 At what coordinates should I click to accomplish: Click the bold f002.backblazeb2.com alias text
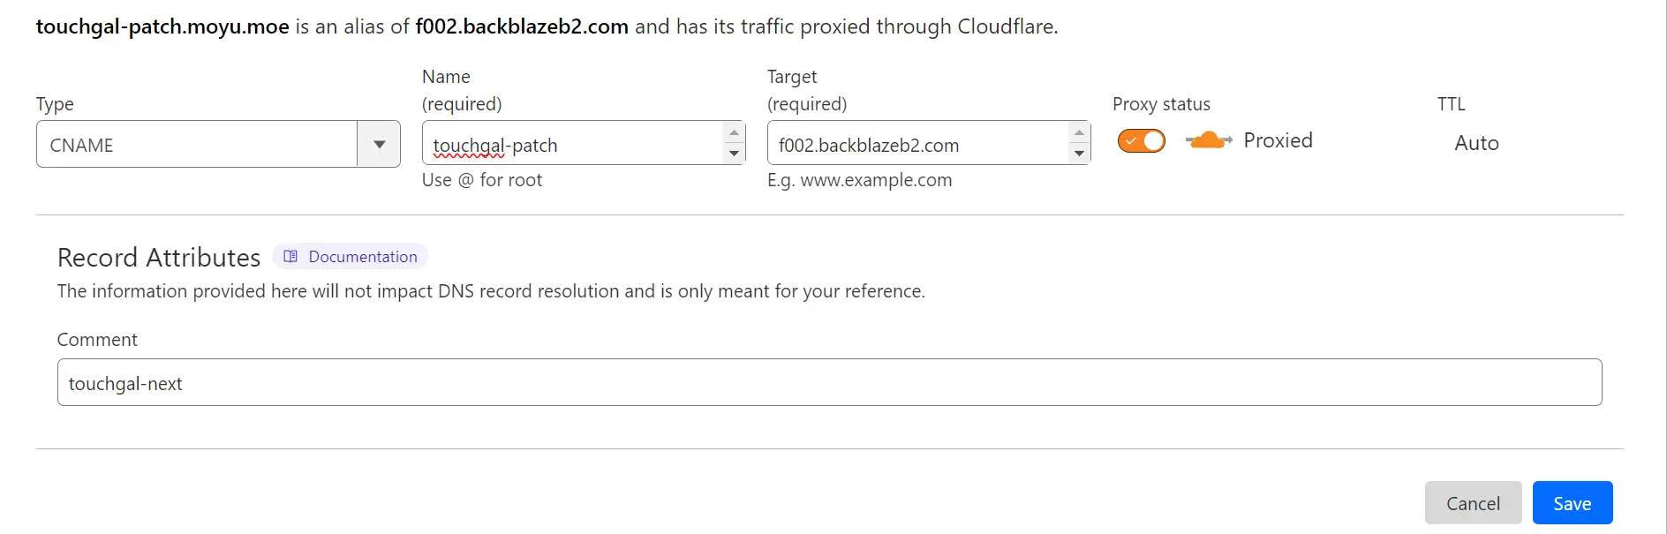click(x=522, y=26)
